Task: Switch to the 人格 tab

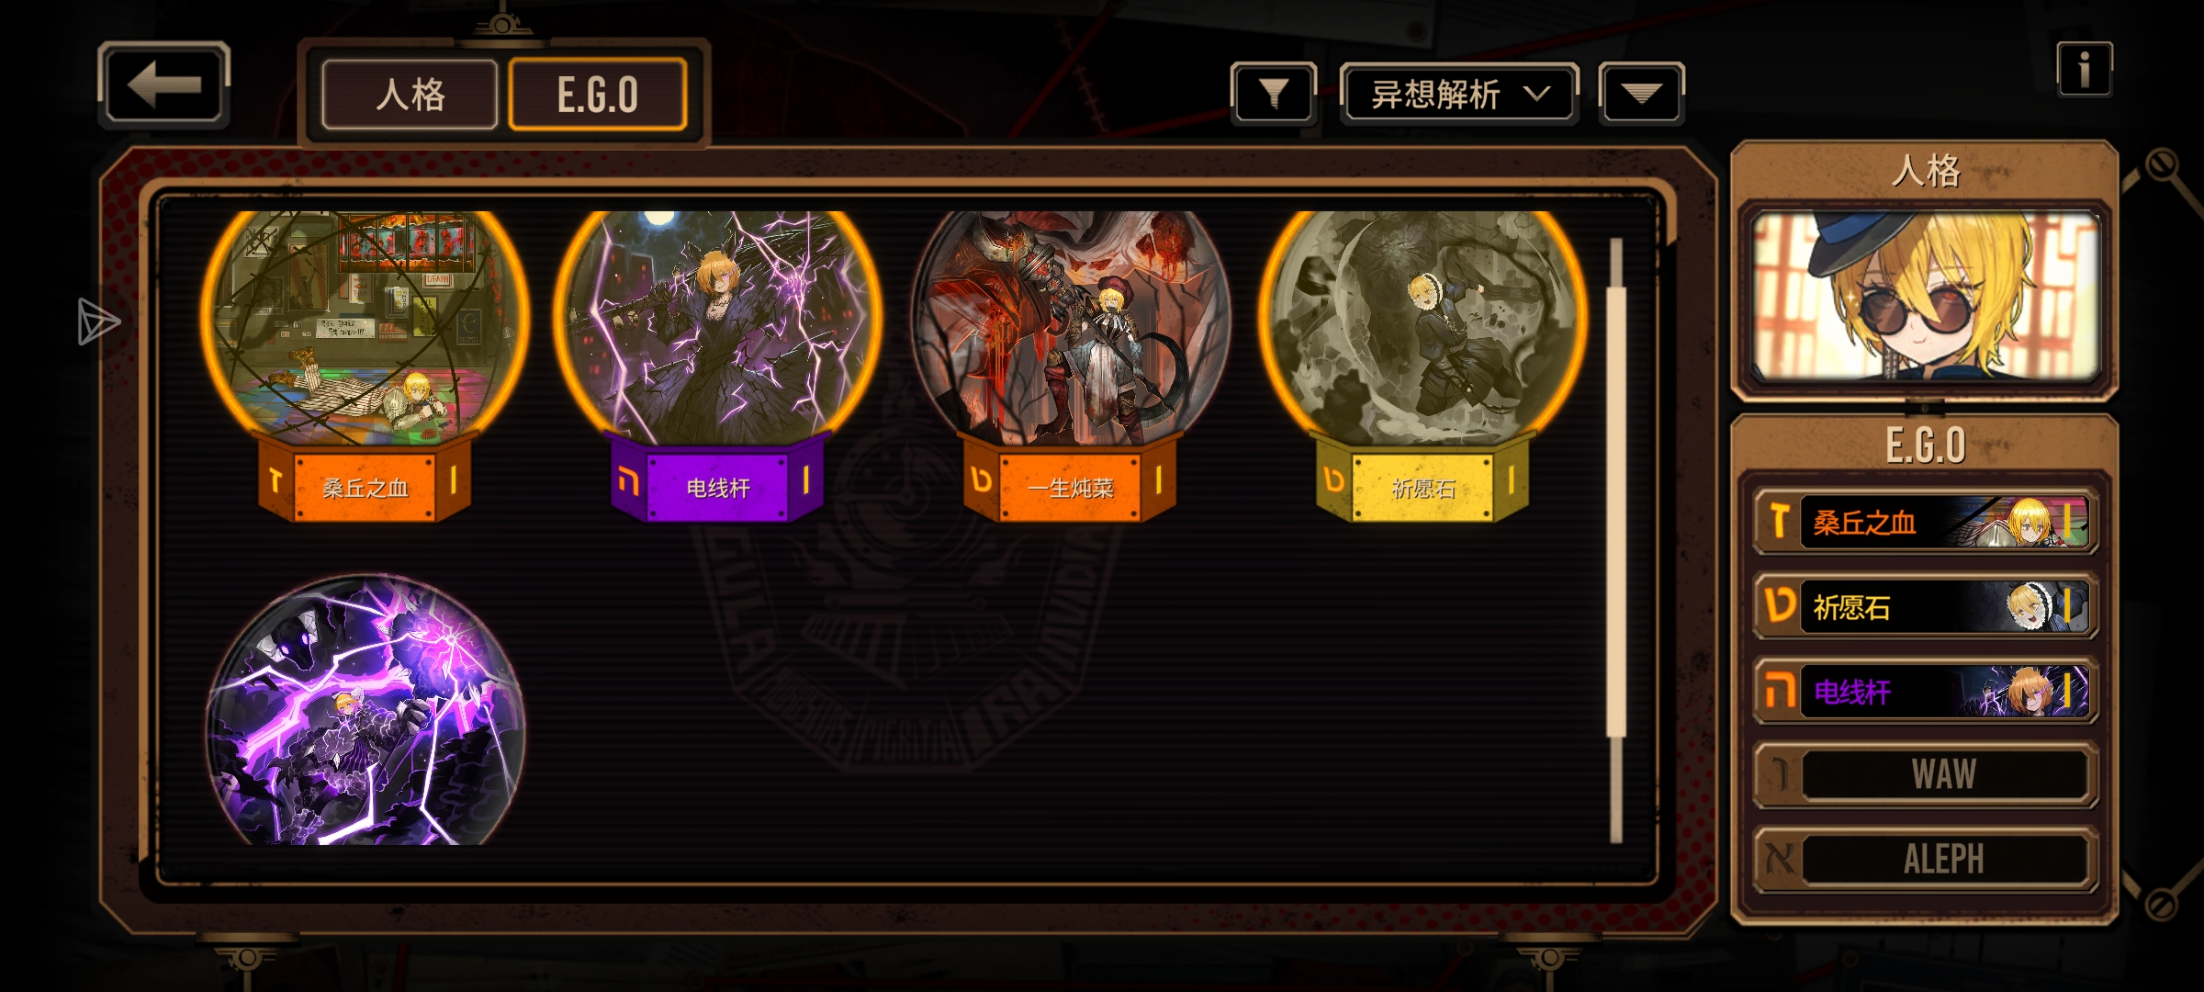Action: (410, 95)
